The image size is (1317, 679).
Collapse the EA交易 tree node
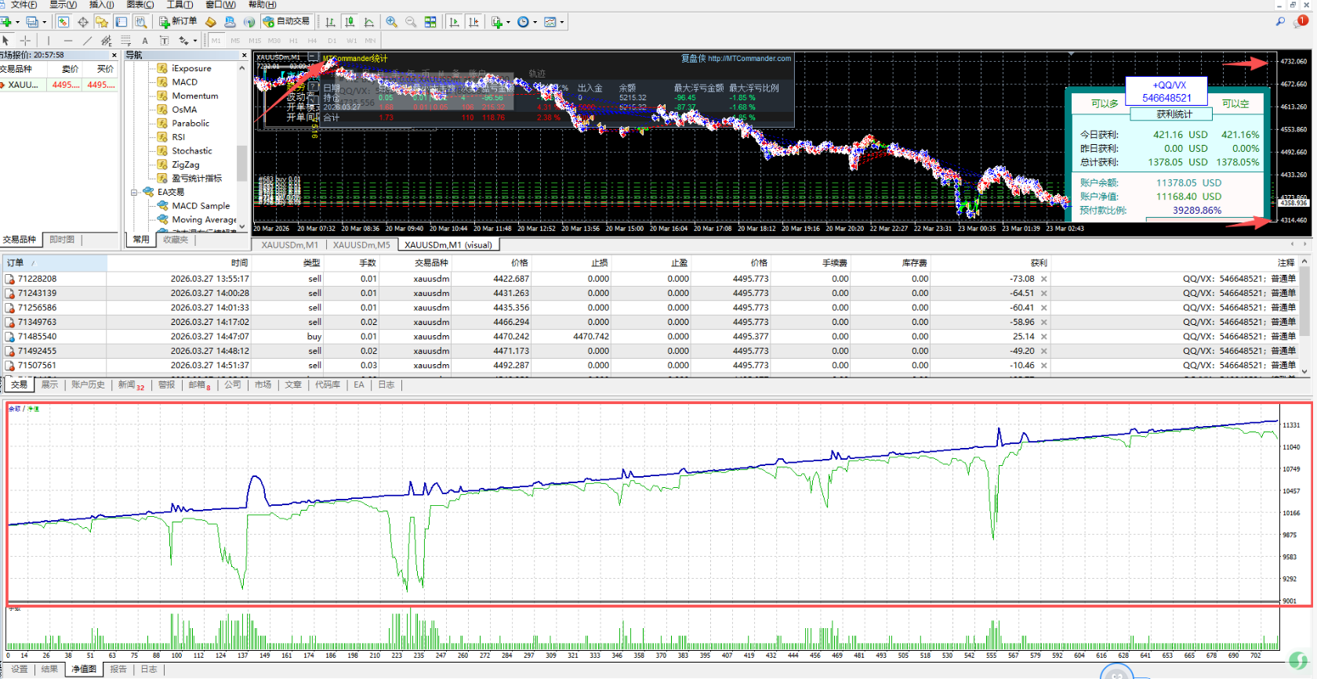coord(134,192)
